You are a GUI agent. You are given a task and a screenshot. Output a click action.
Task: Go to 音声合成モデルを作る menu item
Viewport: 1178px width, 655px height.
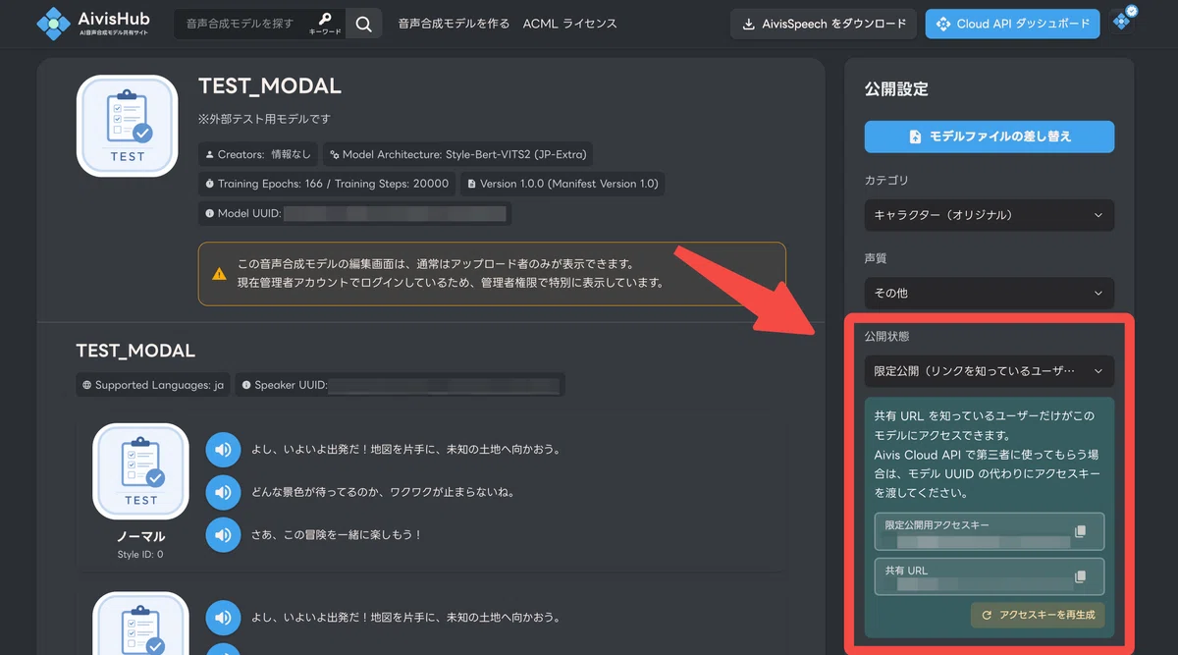[454, 24]
